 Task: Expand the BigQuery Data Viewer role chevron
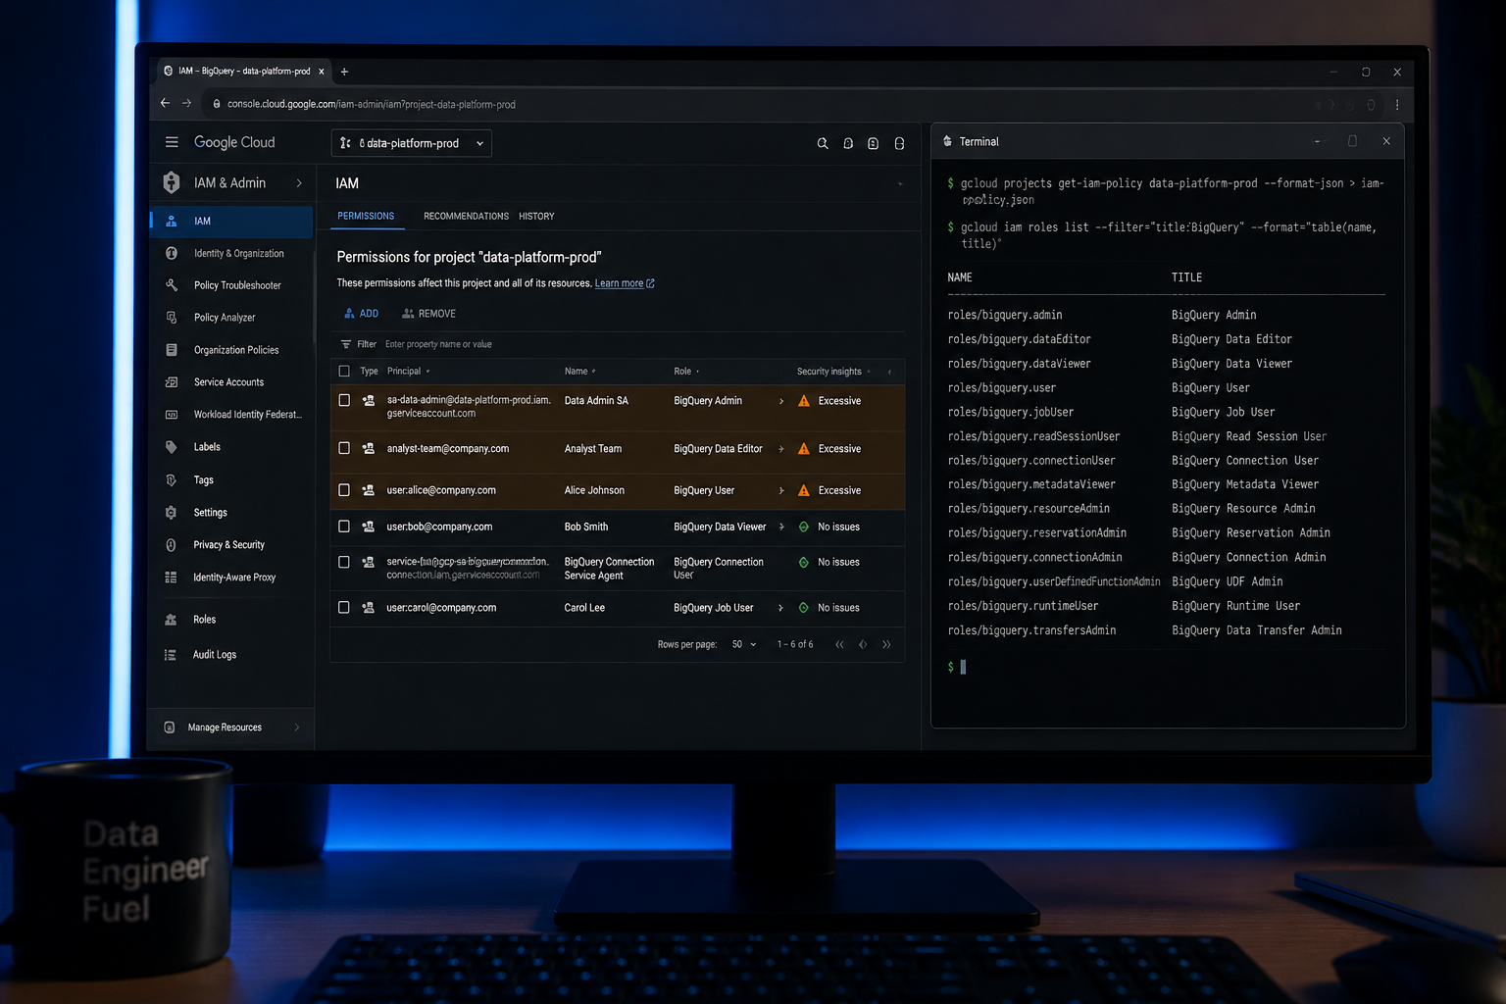781,527
